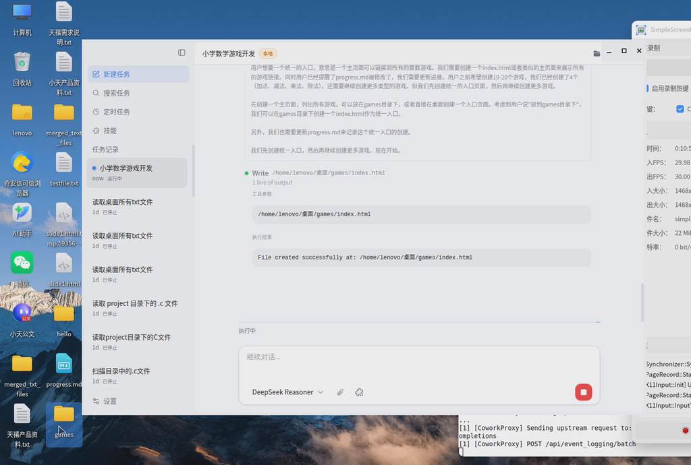Expand the DeepSeek Reasoner model dropdown
Screen dimensions: 691x465
(287, 392)
